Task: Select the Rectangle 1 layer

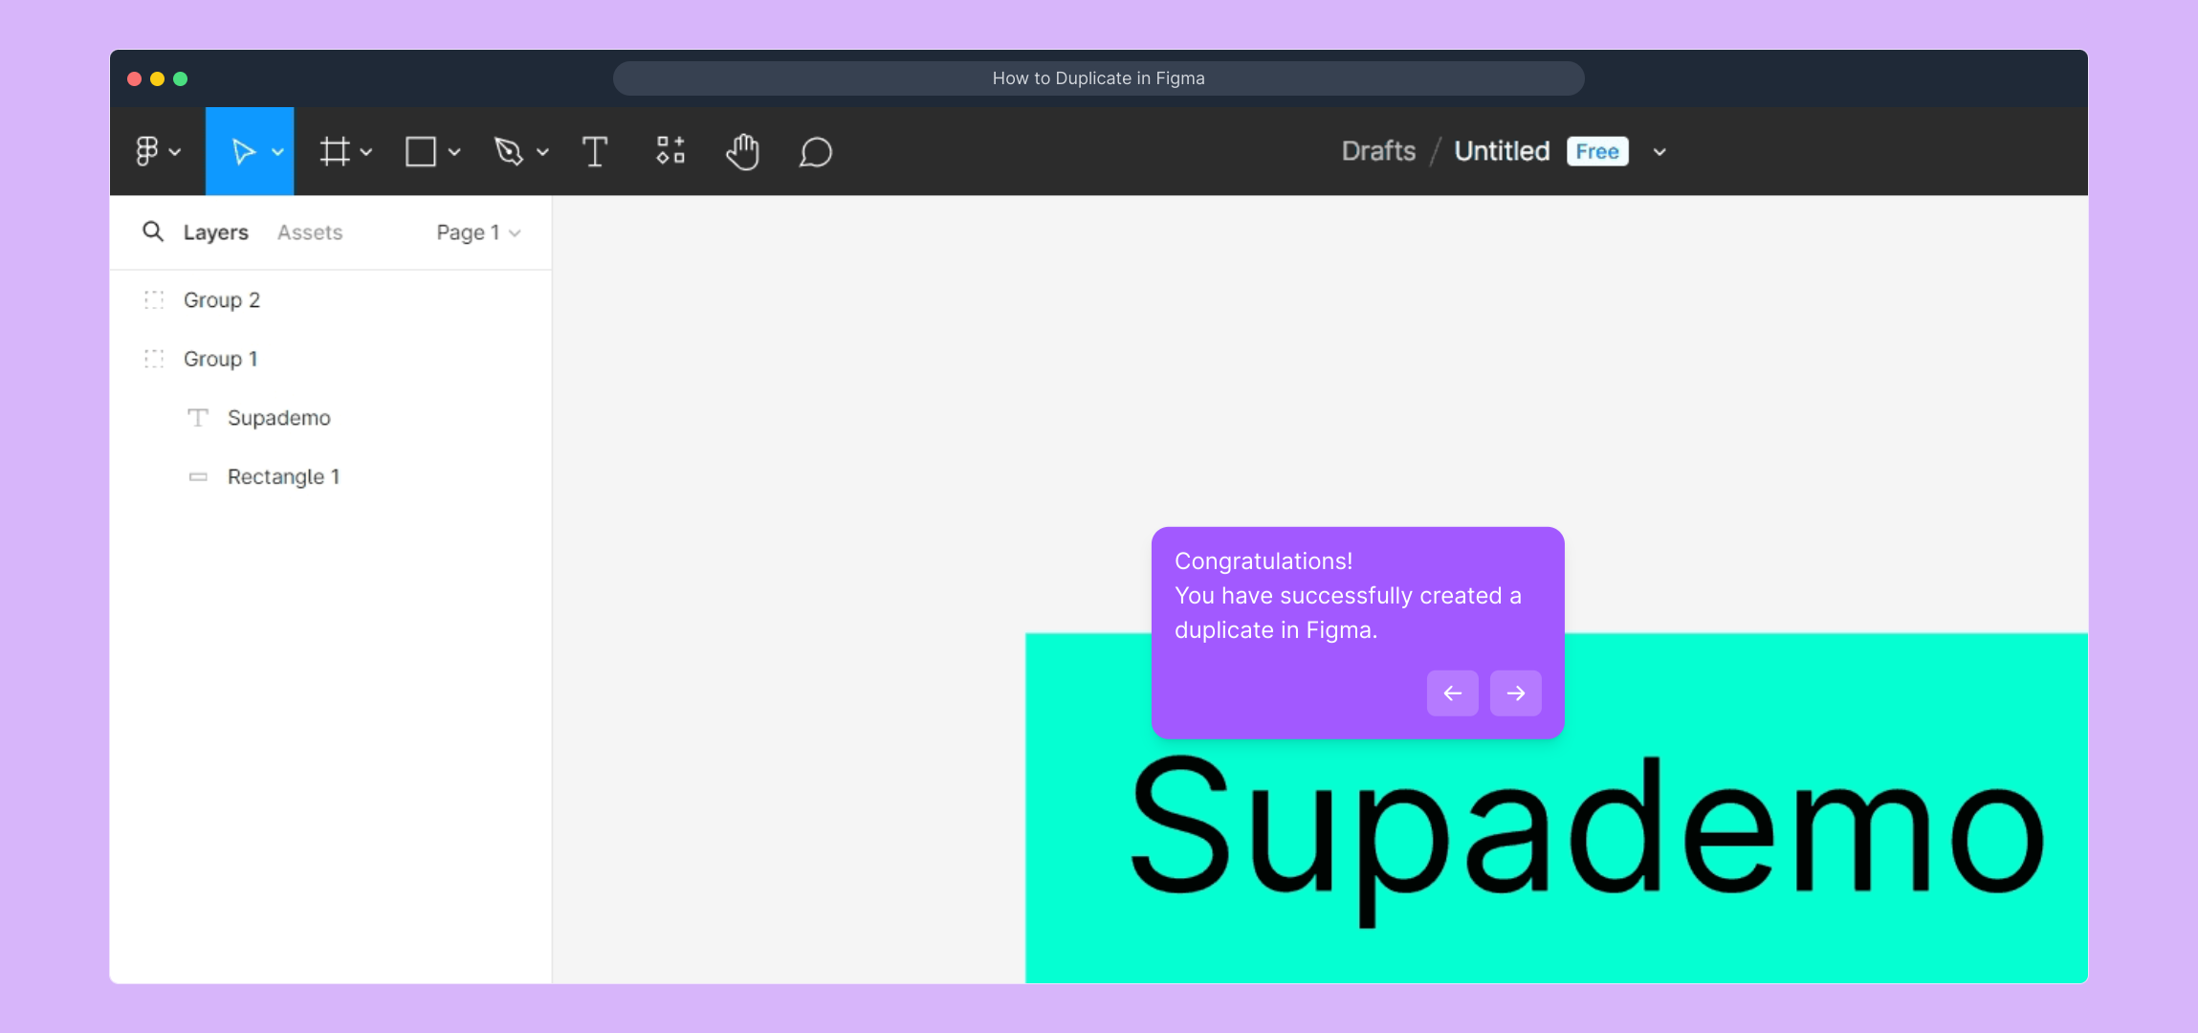Action: tap(283, 476)
